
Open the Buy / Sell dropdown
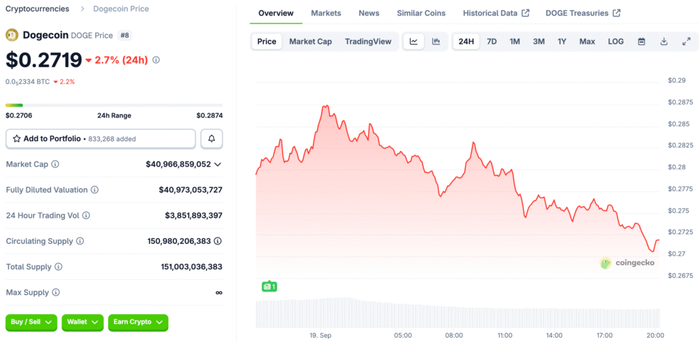click(31, 322)
